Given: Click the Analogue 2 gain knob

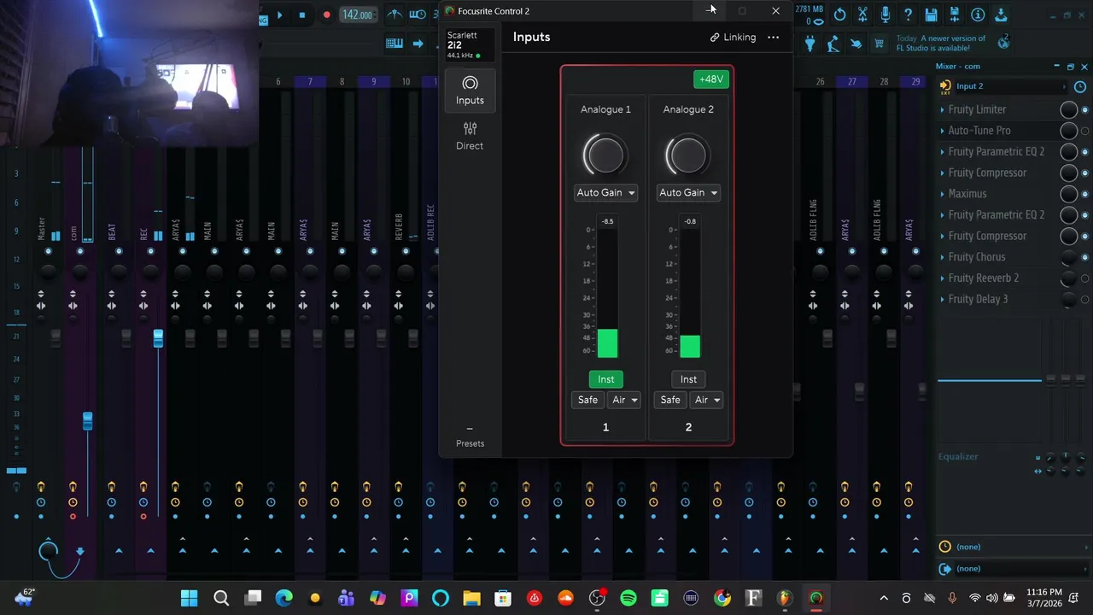Looking at the screenshot, I should point(688,155).
